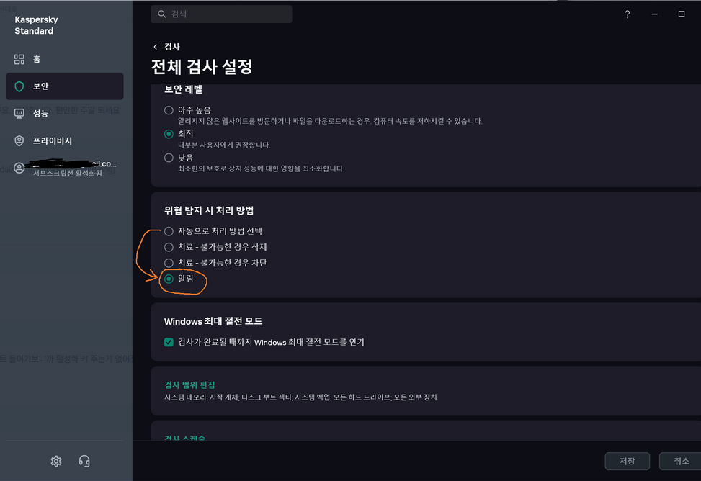Open the 검사 범위 편집 link
The width and height of the screenshot is (701, 481).
click(189, 385)
